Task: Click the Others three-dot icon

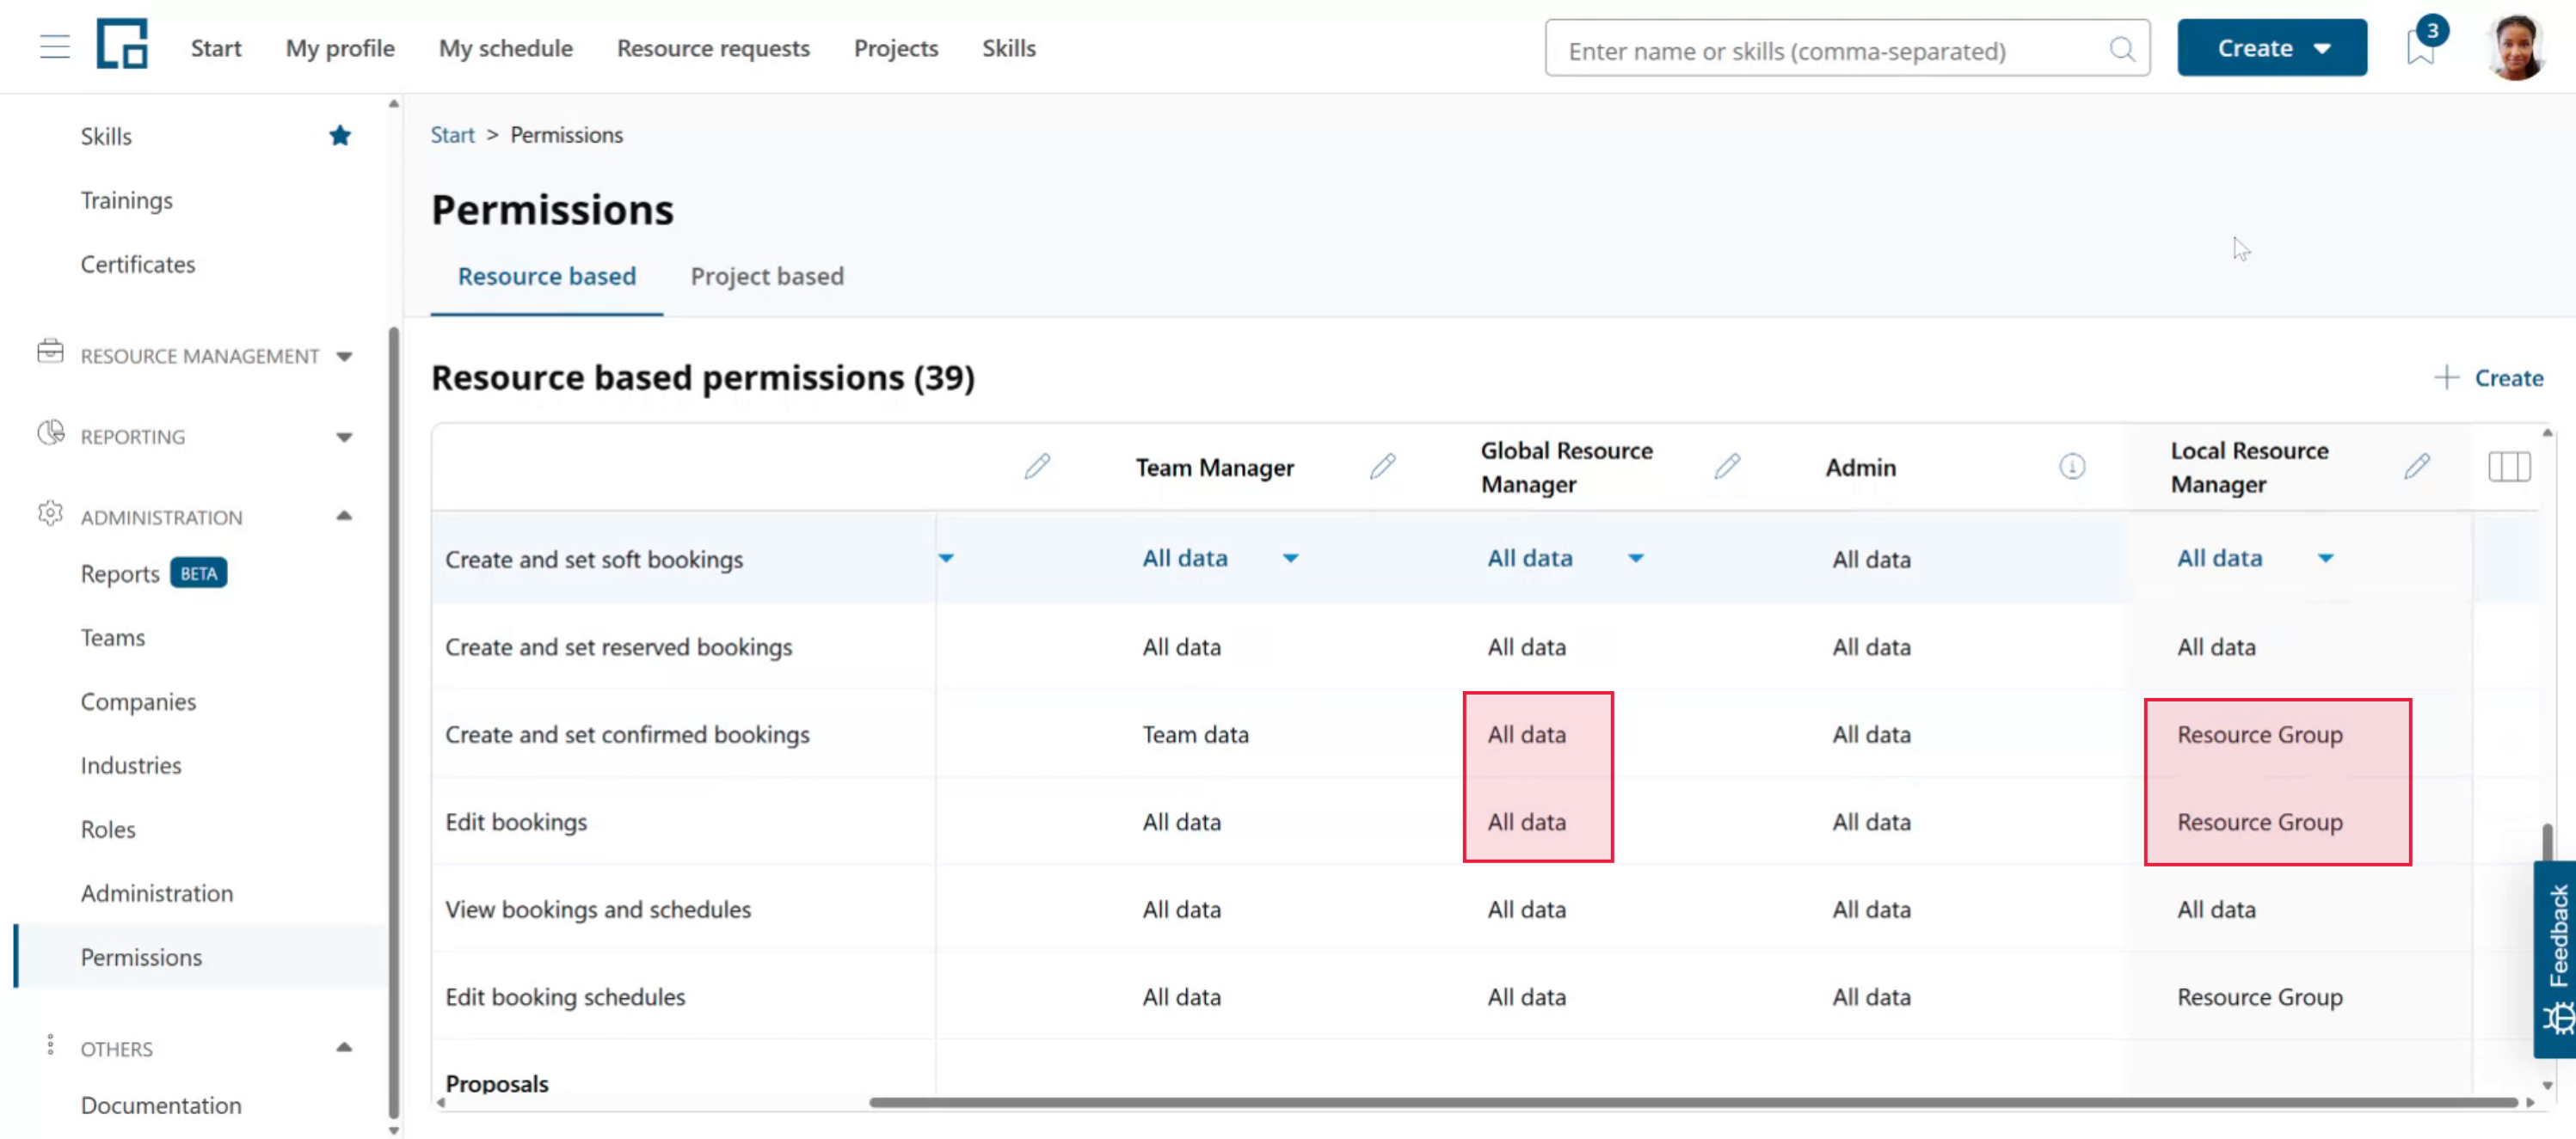Action: tap(50, 1045)
